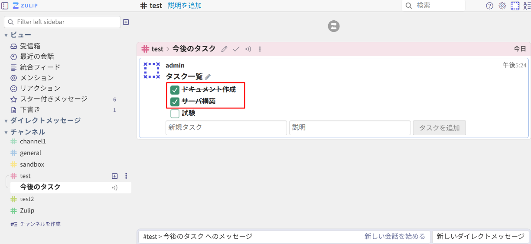Focus the Filter left sidebar field
This screenshot has width=531, height=244.
point(62,22)
